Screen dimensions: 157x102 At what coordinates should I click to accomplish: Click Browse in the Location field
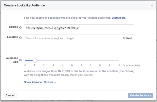point(127,38)
